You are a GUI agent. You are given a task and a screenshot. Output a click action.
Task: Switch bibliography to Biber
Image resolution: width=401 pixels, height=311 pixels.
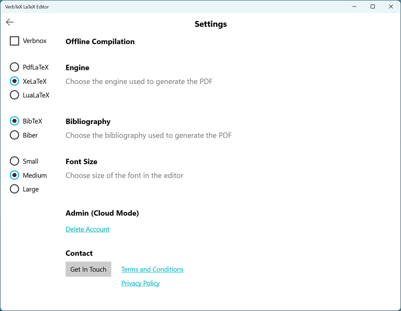(x=14, y=135)
